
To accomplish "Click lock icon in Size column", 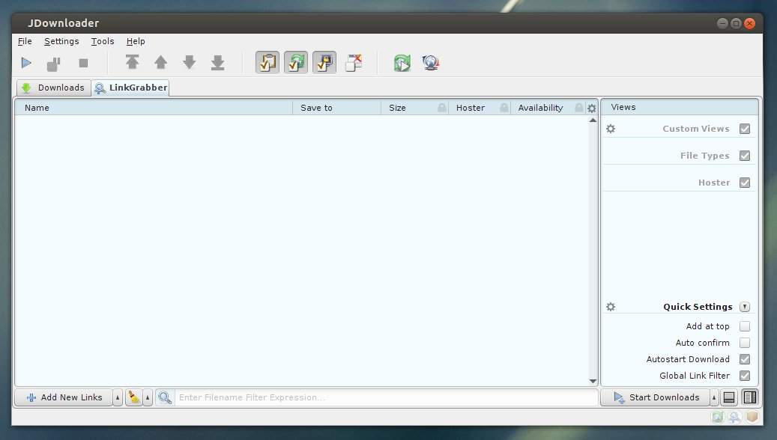I will coord(442,108).
